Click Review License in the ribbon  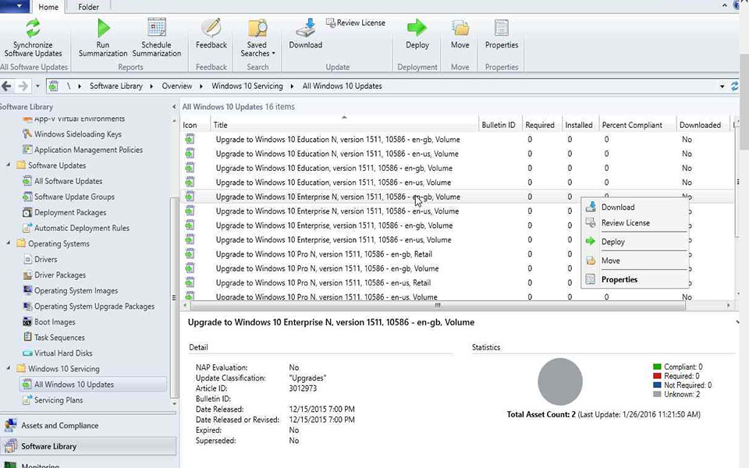coord(356,23)
